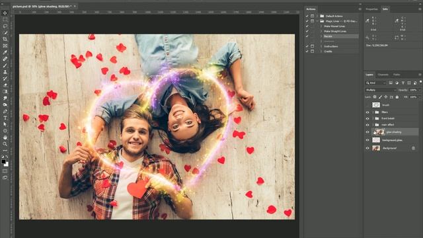This screenshot has height=238, width=423.
Task: Hide the glow shading layer
Action: click(367, 132)
